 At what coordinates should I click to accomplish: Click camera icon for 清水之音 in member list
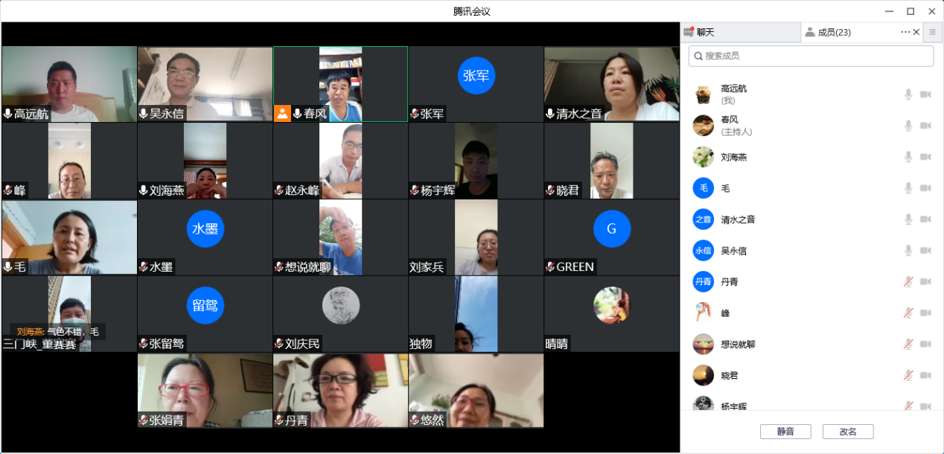(925, 220)
